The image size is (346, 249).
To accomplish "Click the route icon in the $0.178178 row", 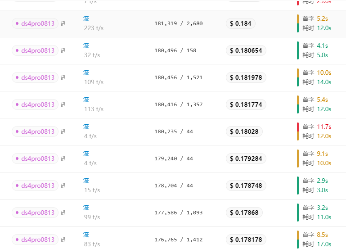I will click(63, 240).
